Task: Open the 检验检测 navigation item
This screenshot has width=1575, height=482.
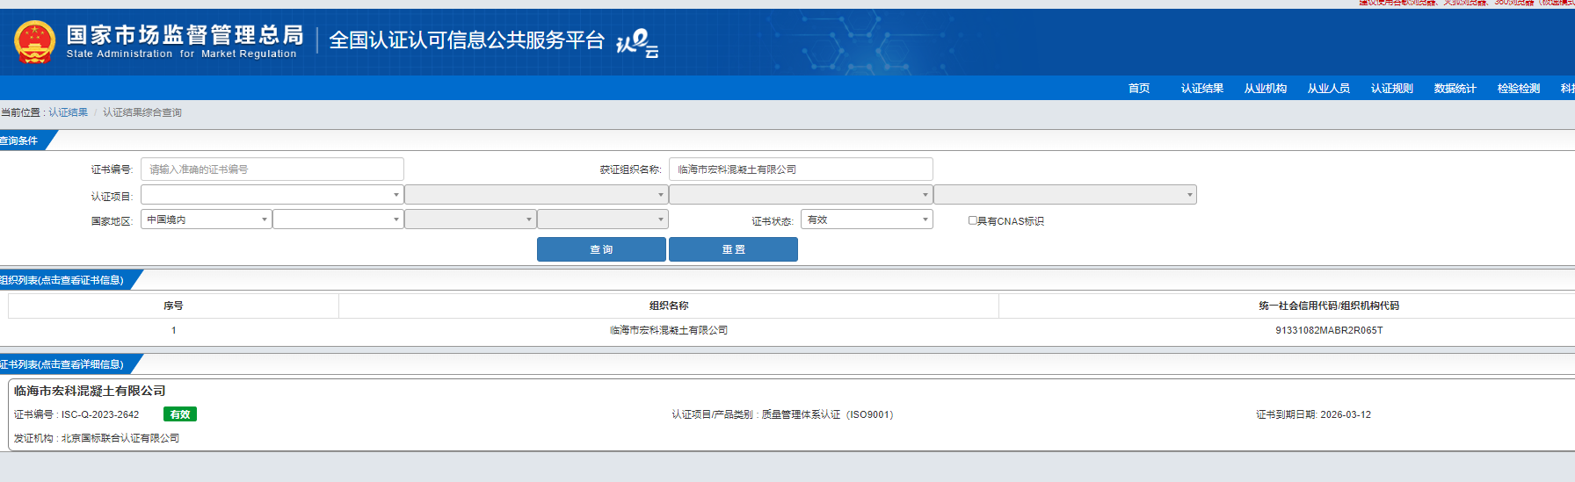Action: point(1518,89)
